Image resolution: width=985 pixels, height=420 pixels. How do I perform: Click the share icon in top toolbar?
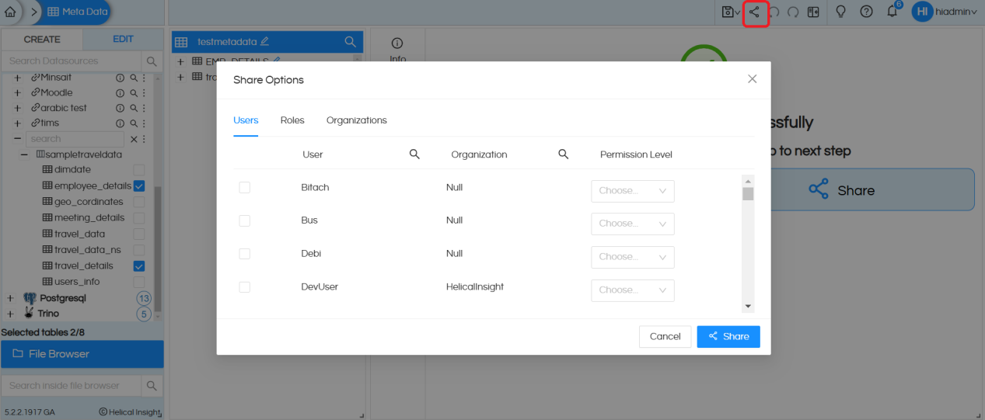coord(754,12)
